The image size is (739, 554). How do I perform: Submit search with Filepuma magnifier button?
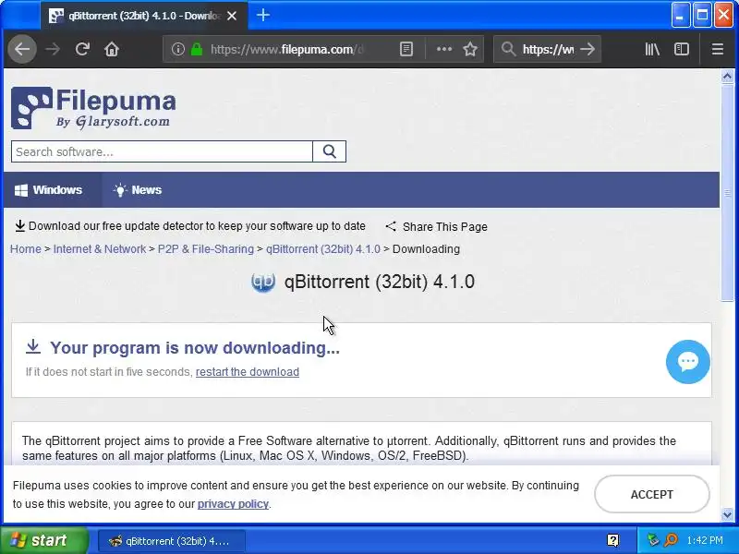[330, 151]
